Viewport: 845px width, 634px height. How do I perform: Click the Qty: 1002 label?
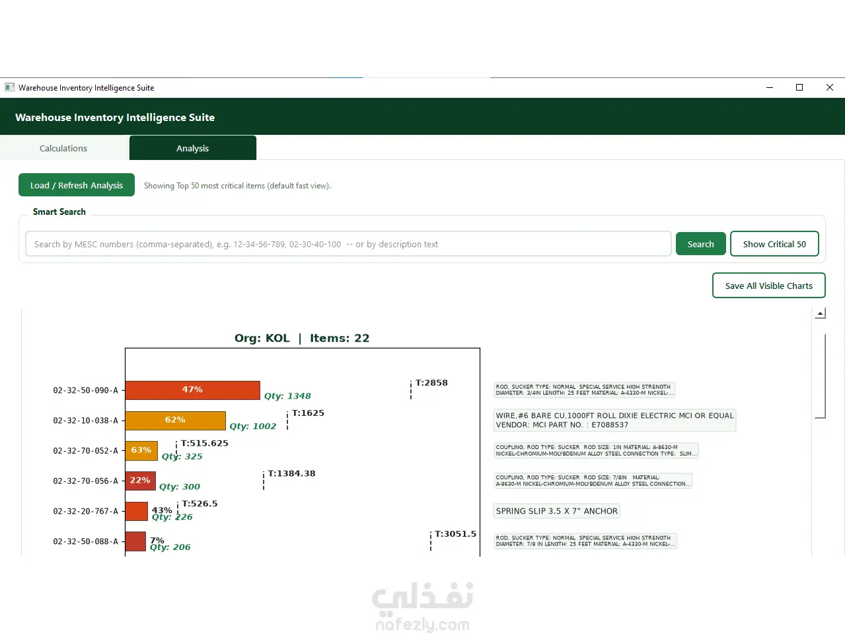point(253,426)
